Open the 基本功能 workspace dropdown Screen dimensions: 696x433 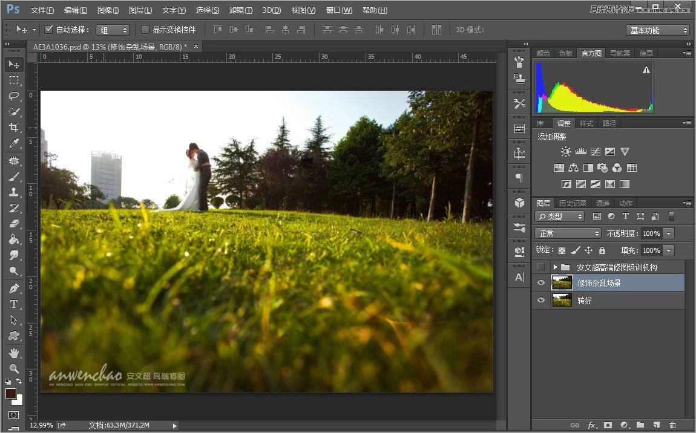(x=657, y=30)
